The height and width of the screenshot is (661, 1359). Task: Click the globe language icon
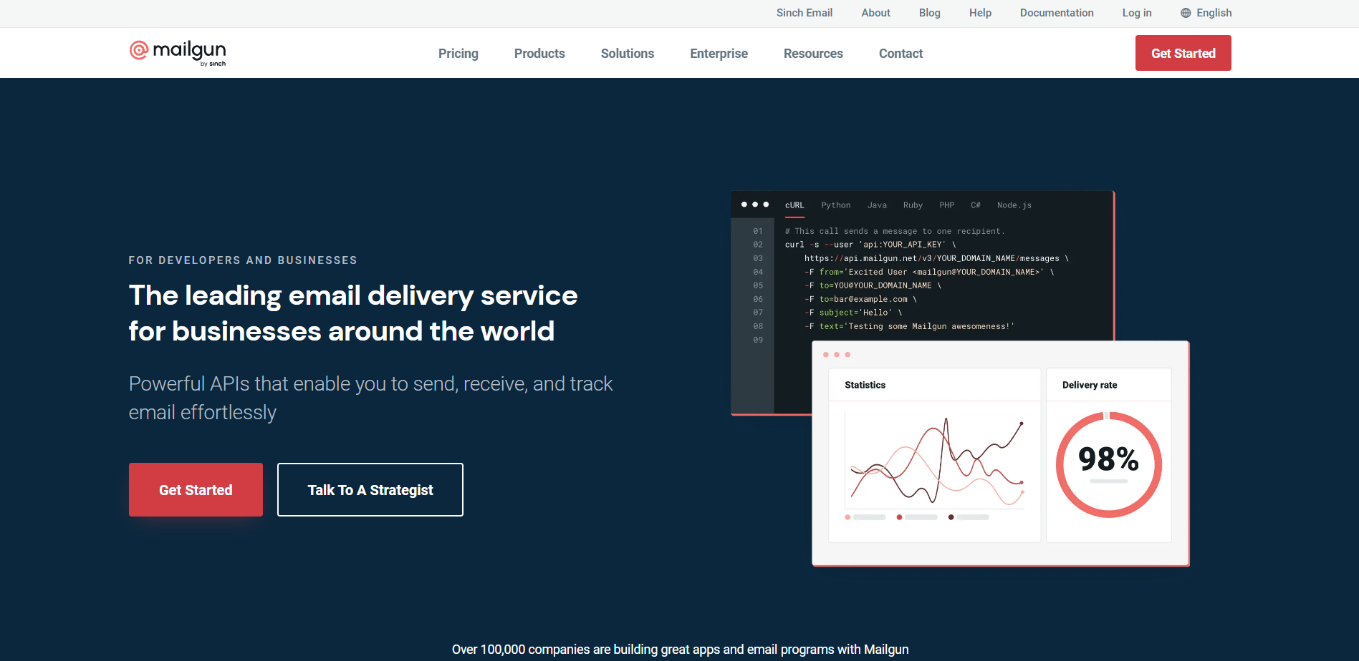click(1186, 13)
